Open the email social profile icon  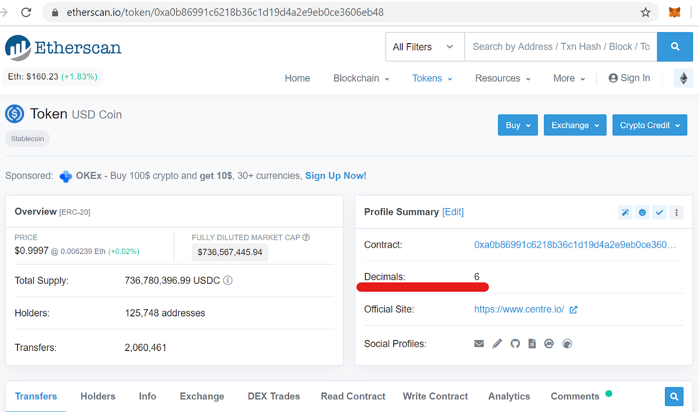[479, 343]
